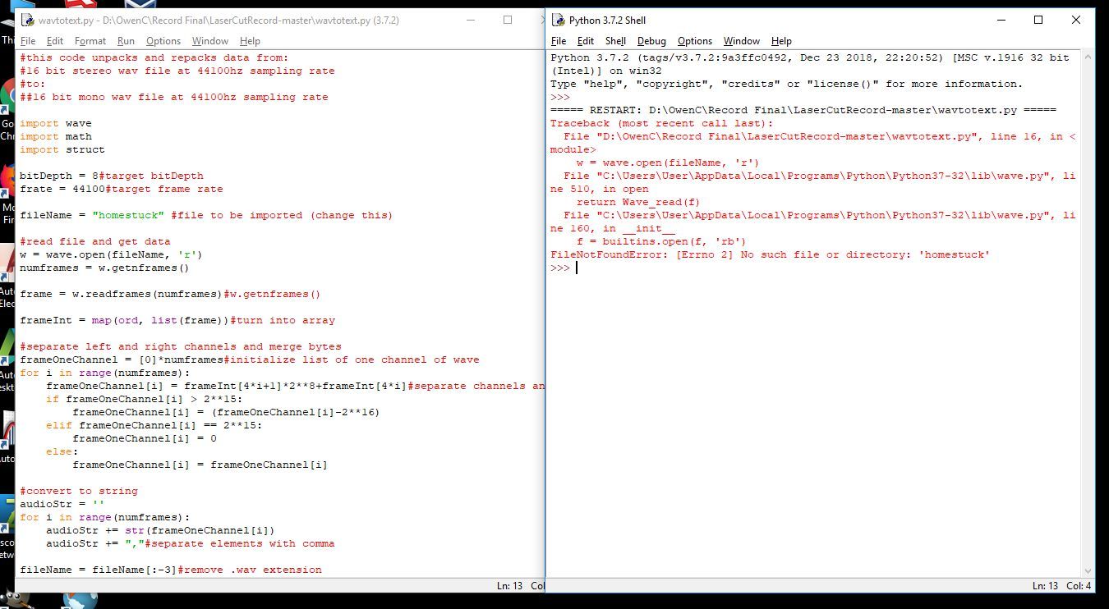
Task: Click "Ln: 13" in the editor status bar
Action: tap(510, 586)
